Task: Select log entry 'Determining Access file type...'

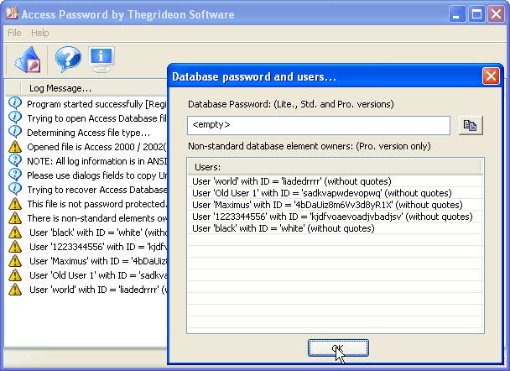Action: click(x=86, y=133)
